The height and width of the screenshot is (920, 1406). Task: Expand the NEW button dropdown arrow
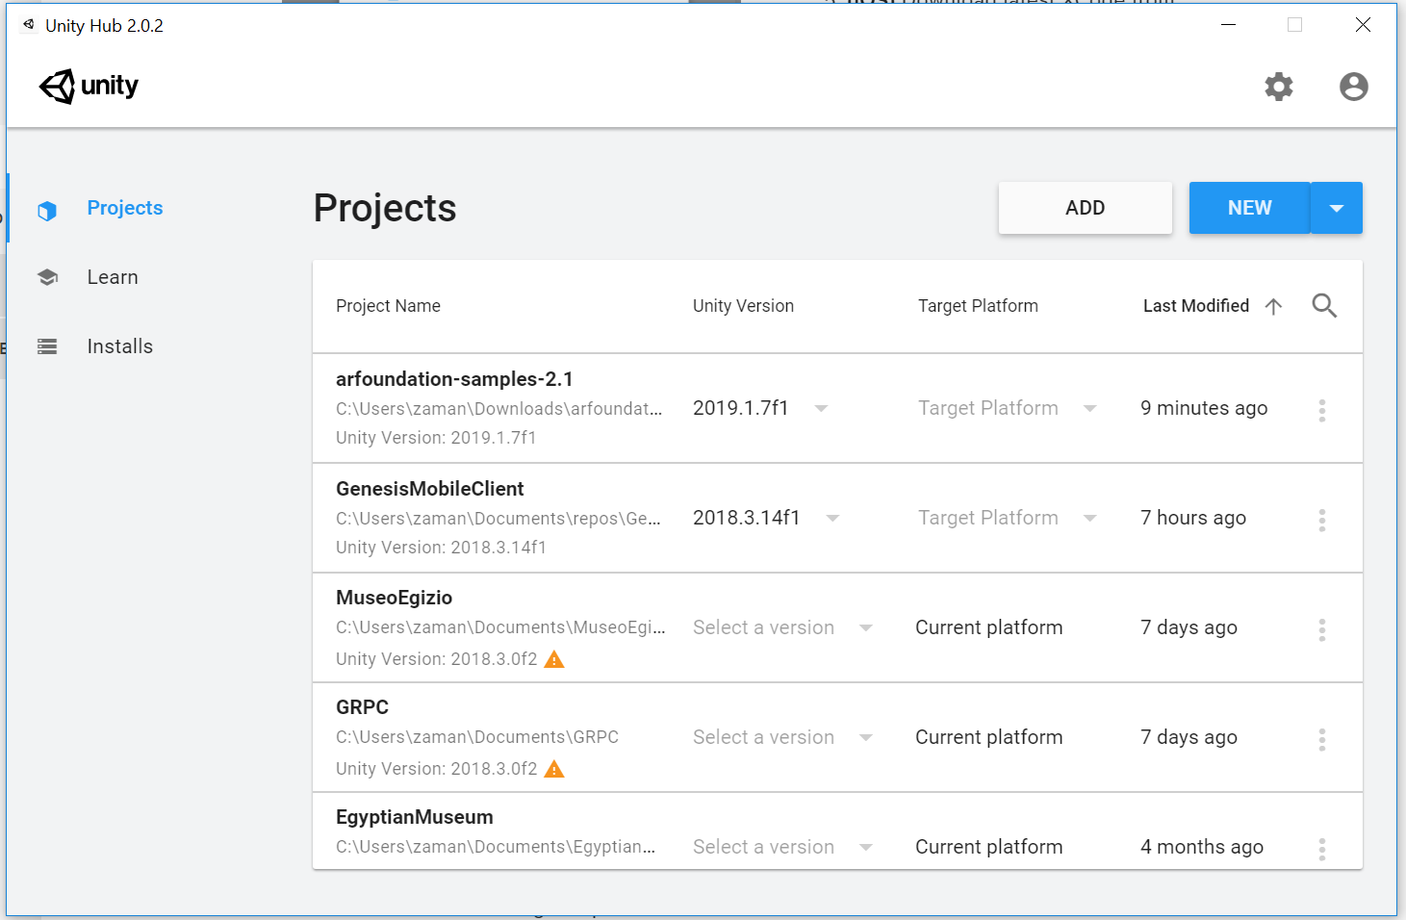[1336, 208]
